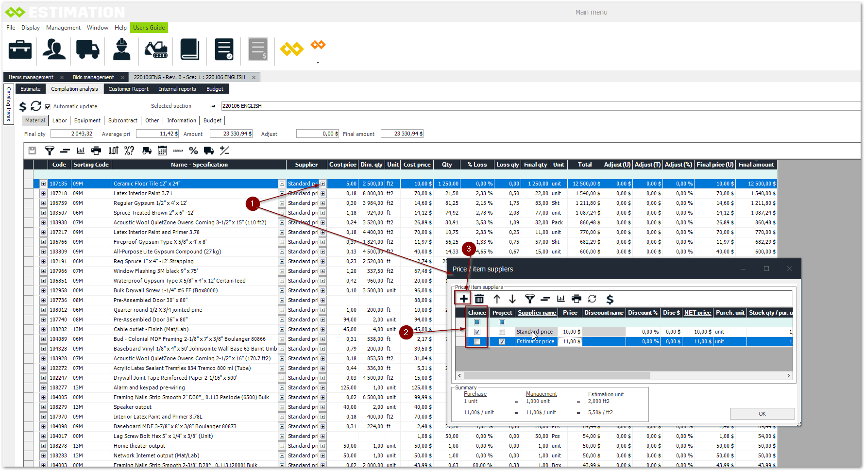Move supplier row up with arrow icon
865x471 pixels.
496,299
